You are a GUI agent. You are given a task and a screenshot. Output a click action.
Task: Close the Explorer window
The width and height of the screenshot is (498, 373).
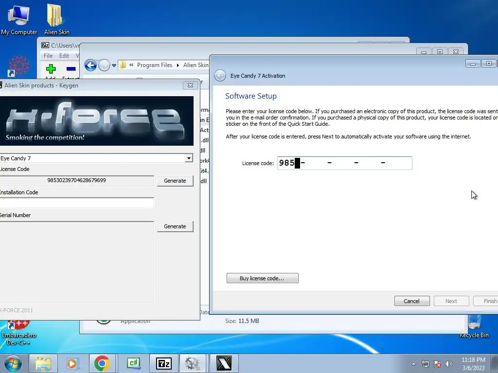coord(456,51)
